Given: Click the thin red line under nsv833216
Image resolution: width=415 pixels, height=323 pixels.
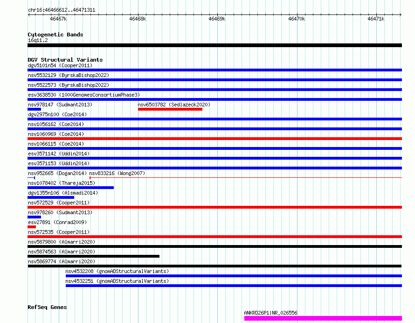Looking at the screenshot, I should pyautogui.click(x=246, y=177).
